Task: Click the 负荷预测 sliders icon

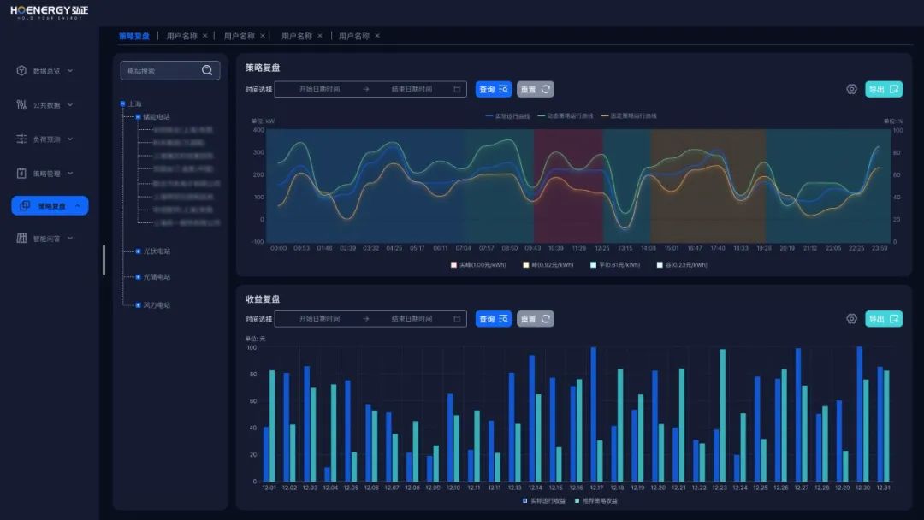Action: (21, 139)
